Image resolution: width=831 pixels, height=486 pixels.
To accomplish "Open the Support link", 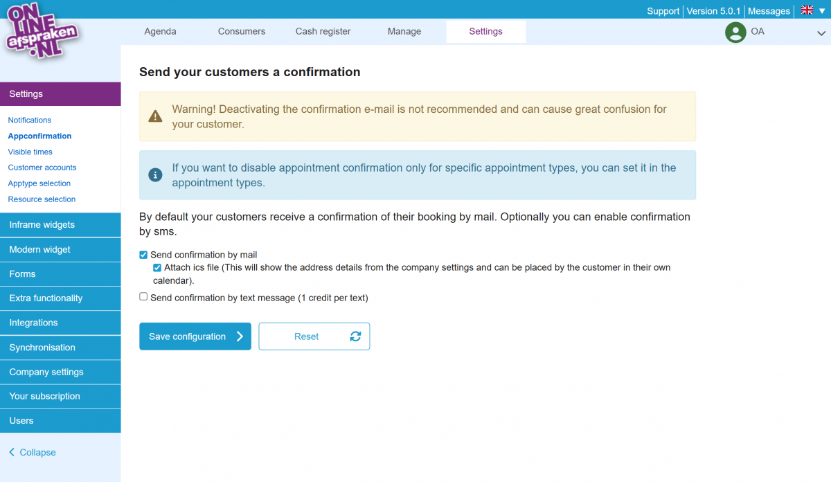I will click(663, 10).
